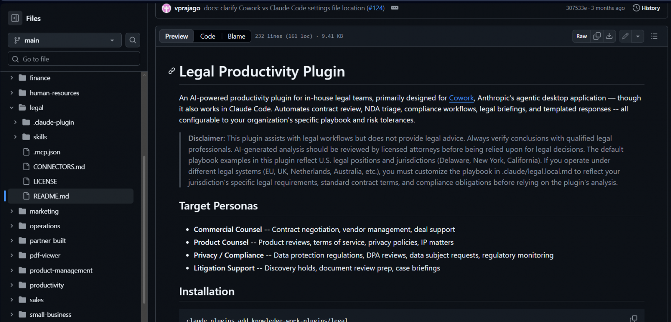Open the productivity folder name
The image size is (671, 322).
(46, 285)
